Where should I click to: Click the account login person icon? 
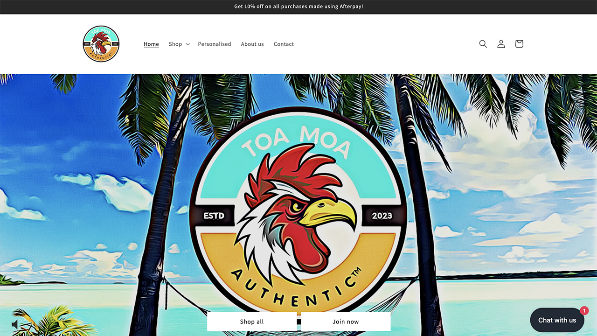[x=501, y=44]
